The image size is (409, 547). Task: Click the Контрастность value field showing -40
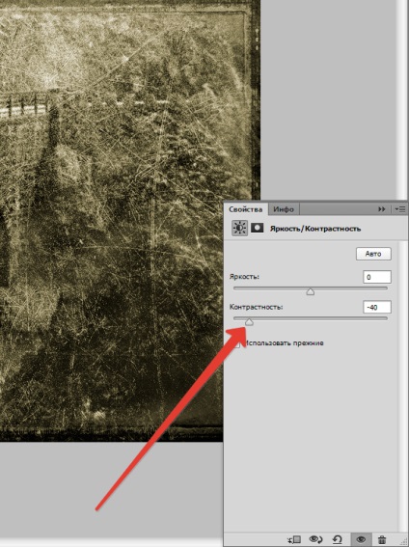(377, 307)
